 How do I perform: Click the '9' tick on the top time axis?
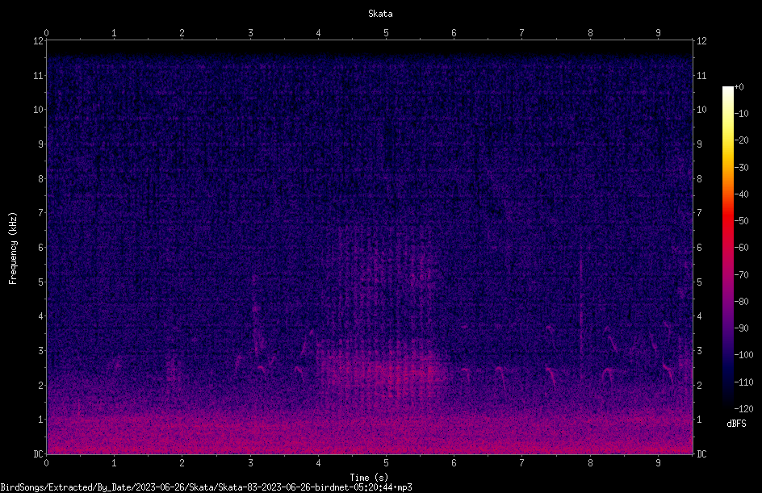coord(658,32)
